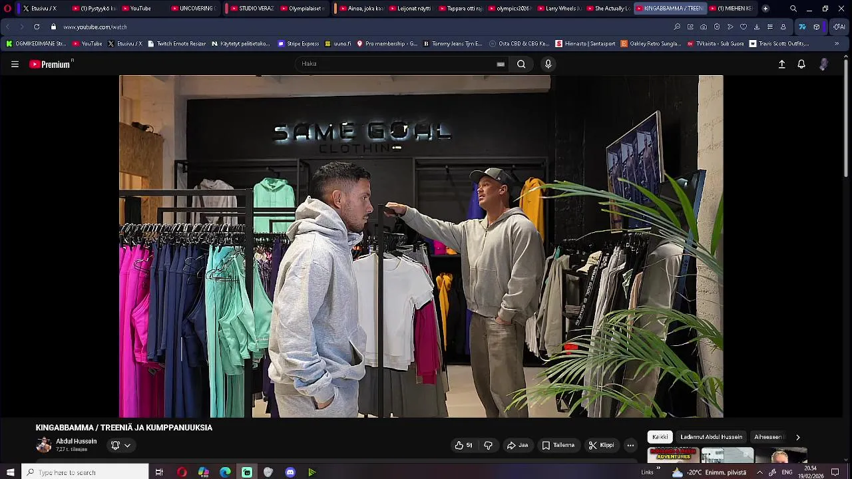The image size is (852, 479).
Task: Open the account avatar menu
Action: (823, 64)
